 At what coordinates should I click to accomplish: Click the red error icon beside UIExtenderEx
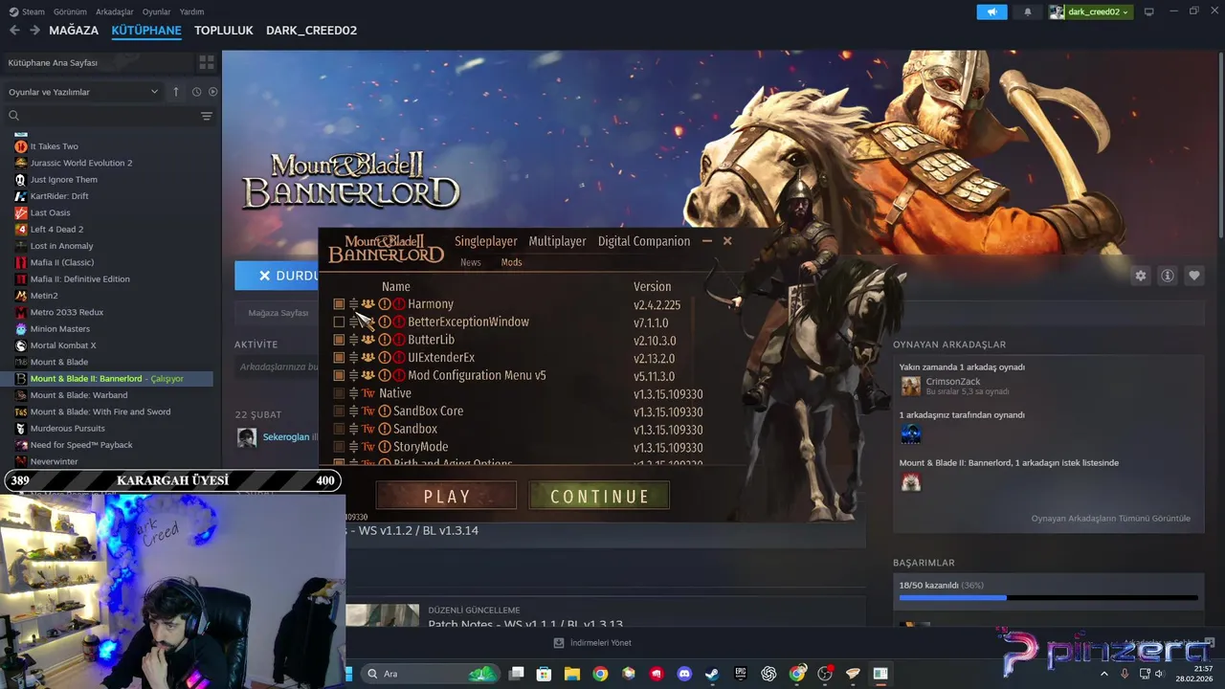(399, 358)
